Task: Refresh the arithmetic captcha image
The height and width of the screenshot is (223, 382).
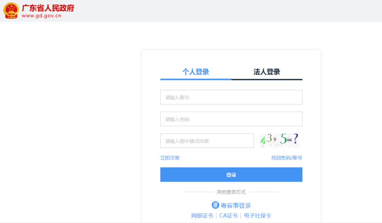Action: (x=280, y=140)
